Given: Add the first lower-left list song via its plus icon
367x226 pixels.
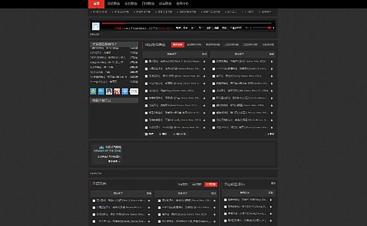Looking at the screenshot, I should tap(149, 201).
